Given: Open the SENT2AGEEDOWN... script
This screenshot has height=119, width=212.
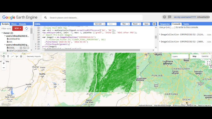Looking at the screenshot, I should [19, 51].
